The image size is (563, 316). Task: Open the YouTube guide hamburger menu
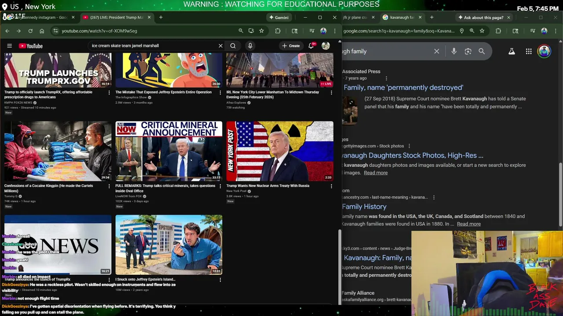[9, 46]
